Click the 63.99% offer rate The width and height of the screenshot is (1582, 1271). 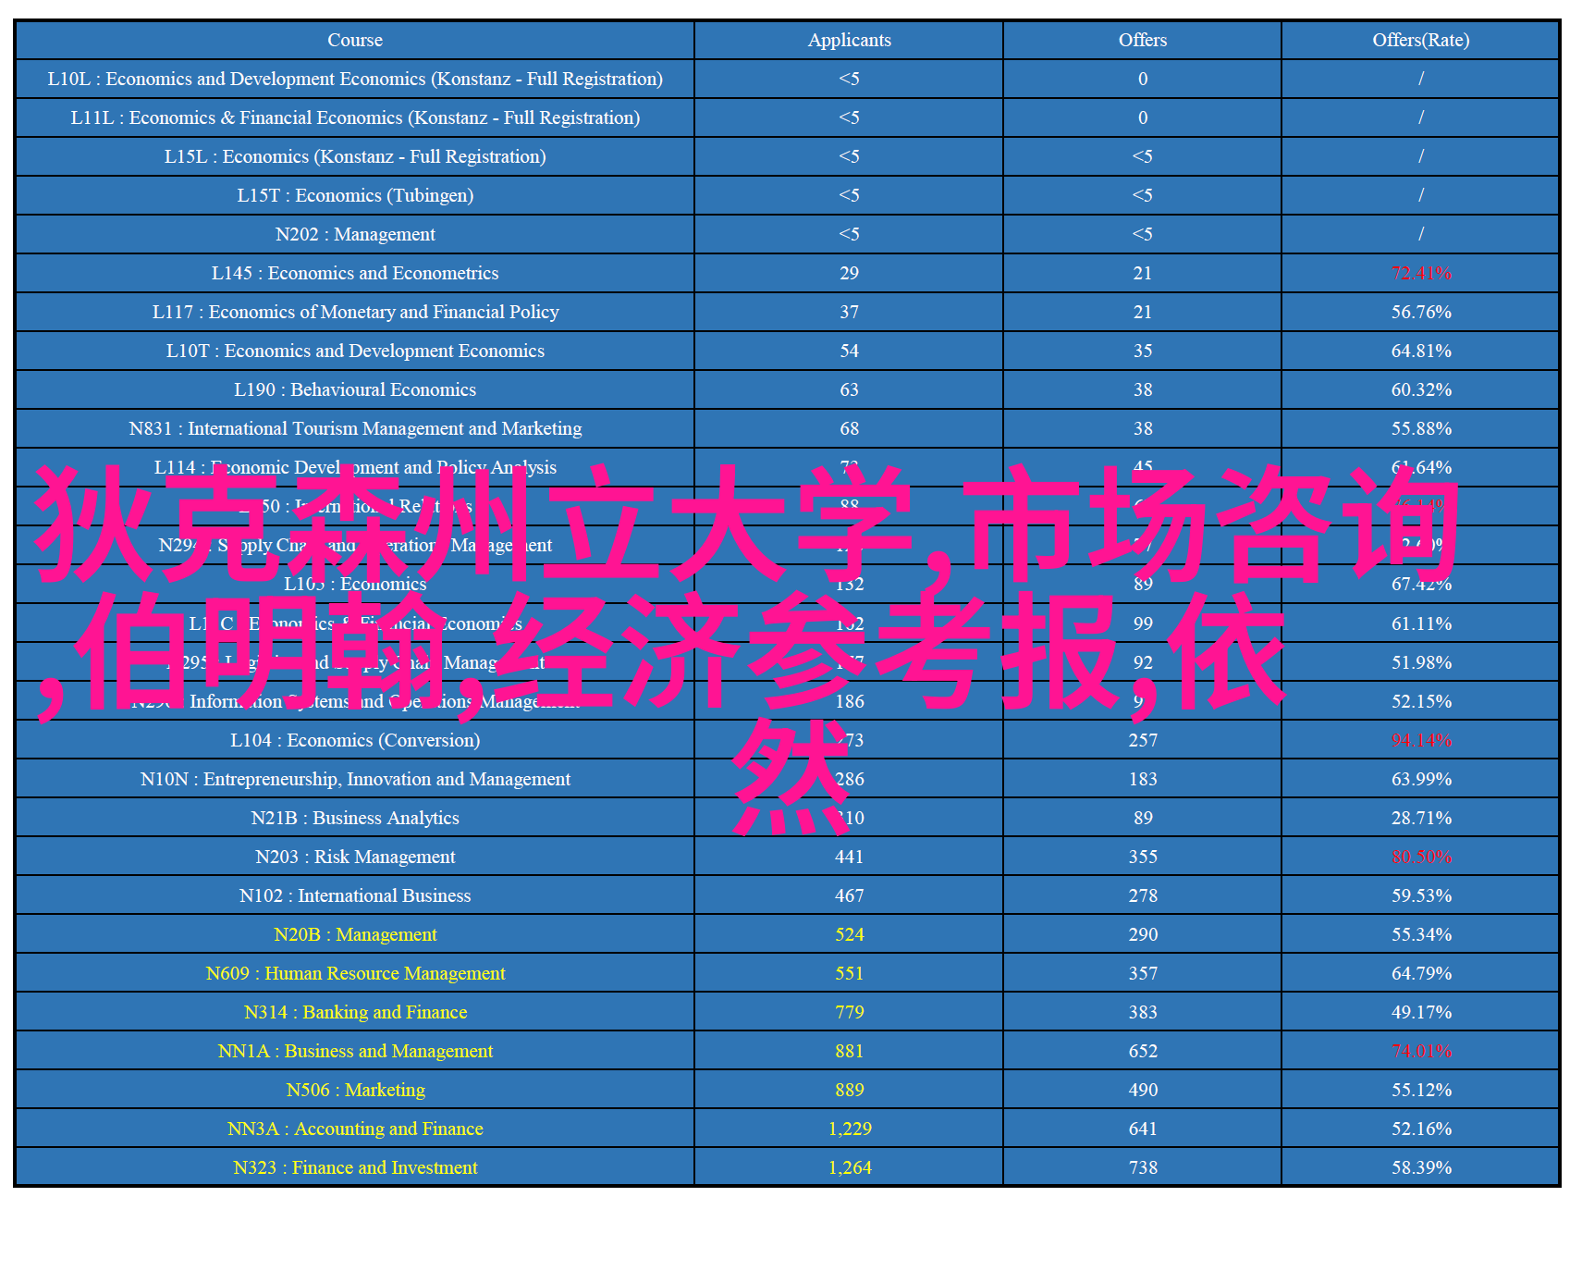(1421, 779)
